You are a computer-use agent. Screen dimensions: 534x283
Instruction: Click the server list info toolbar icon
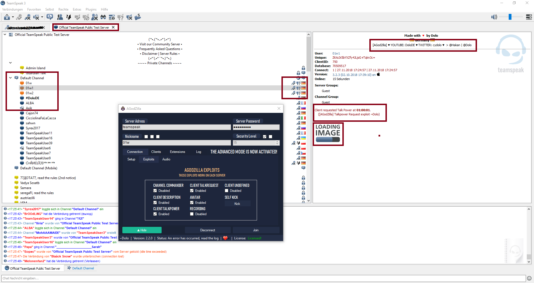pos(112,17)
